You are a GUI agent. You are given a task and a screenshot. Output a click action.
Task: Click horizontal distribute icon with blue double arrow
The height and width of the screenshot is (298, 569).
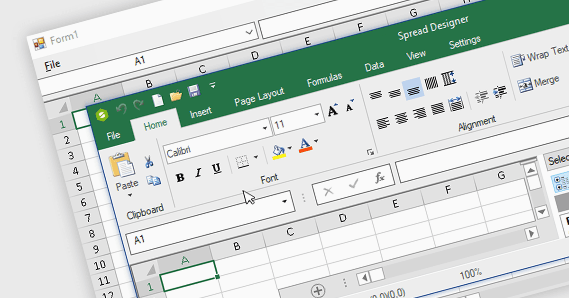coord(455,104)
